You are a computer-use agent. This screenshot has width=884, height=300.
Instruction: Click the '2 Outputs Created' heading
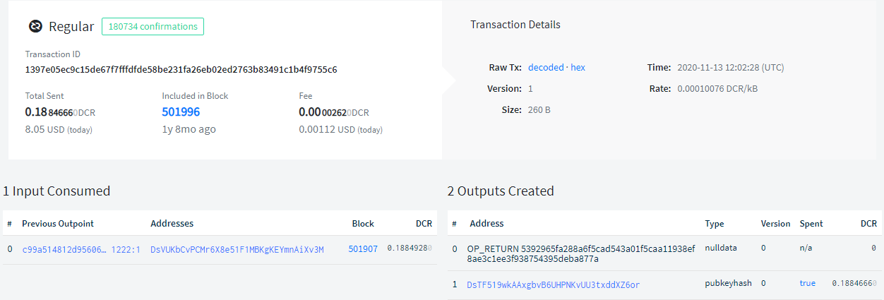pos(501,191)
